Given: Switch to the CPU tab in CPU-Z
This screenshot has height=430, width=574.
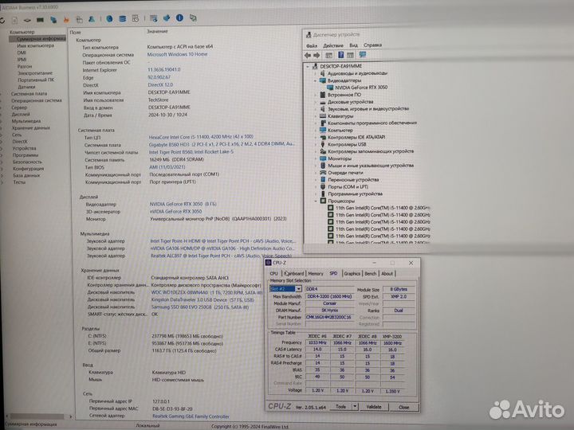Looking at the screenshot, I should click(273, 273).
